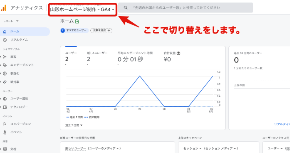Image resolution: width=292 pixels, height=153 pixels.
Task: Click the エンゲージメント tag icon
Action: 5,65
